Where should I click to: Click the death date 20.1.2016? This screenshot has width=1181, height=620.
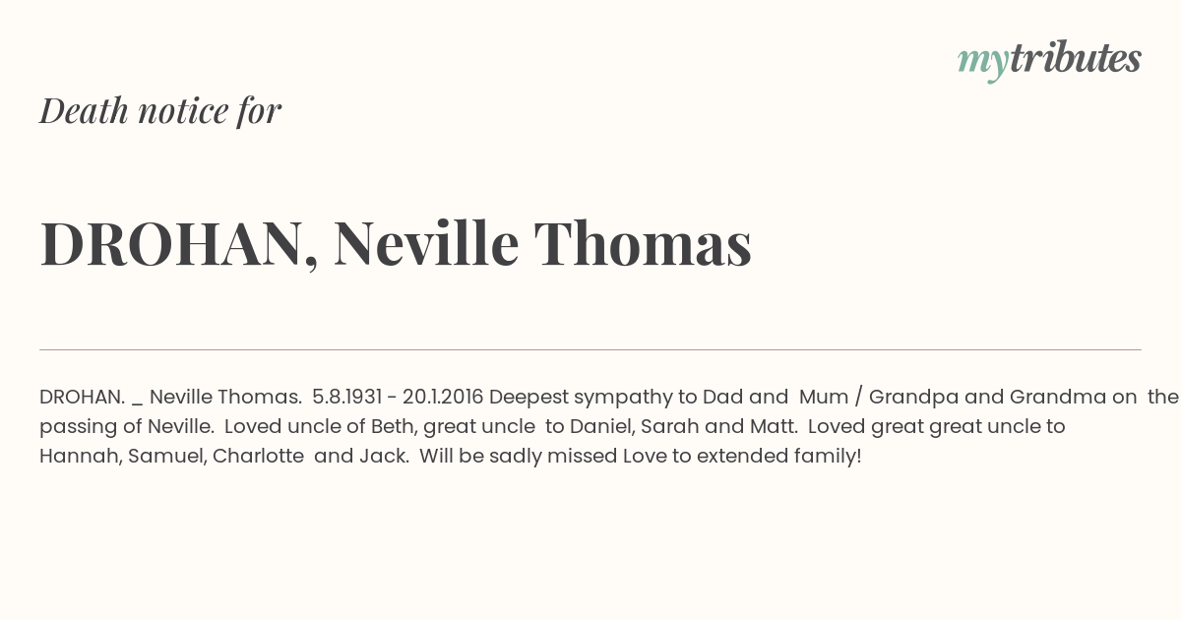click(443, 397)
